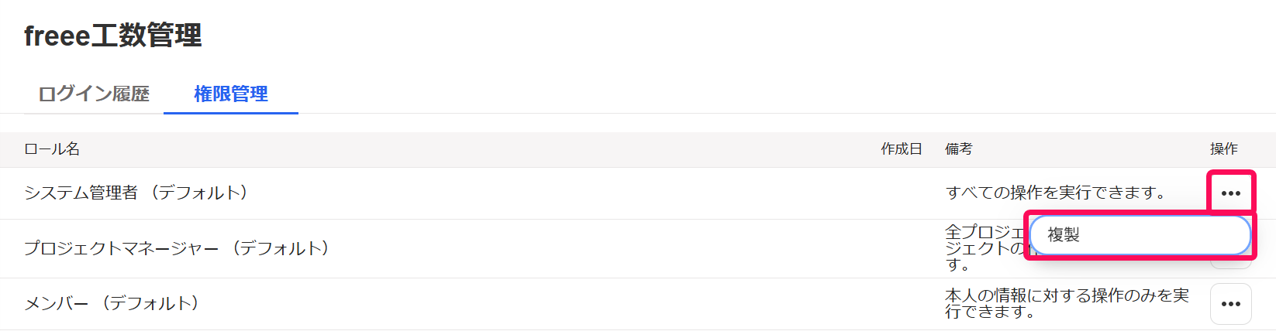Click the empty 作成日 cell of プロジェクトマネージャー row
This screenshot has width=1276, height=331.
[902, 249]
